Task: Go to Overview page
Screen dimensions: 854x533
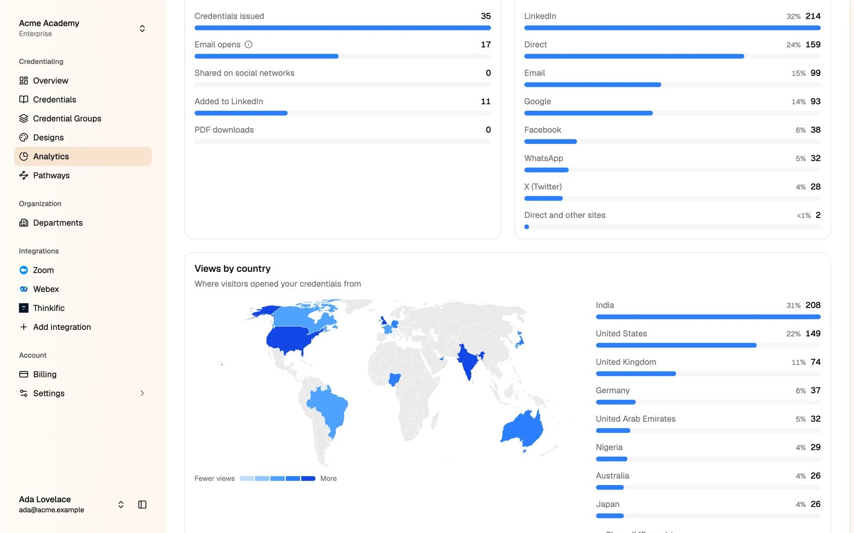Action: (83, 80)
